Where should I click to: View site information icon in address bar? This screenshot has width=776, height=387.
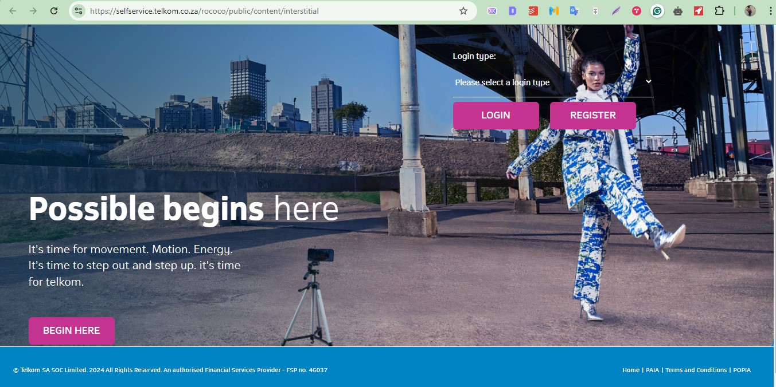click(79, 11)
